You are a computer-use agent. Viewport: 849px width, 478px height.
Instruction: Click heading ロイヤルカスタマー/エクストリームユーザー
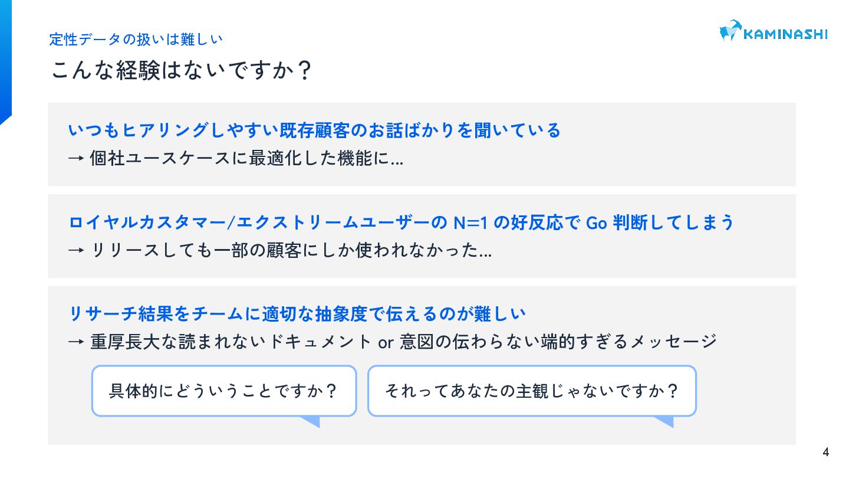pos(402,222)
